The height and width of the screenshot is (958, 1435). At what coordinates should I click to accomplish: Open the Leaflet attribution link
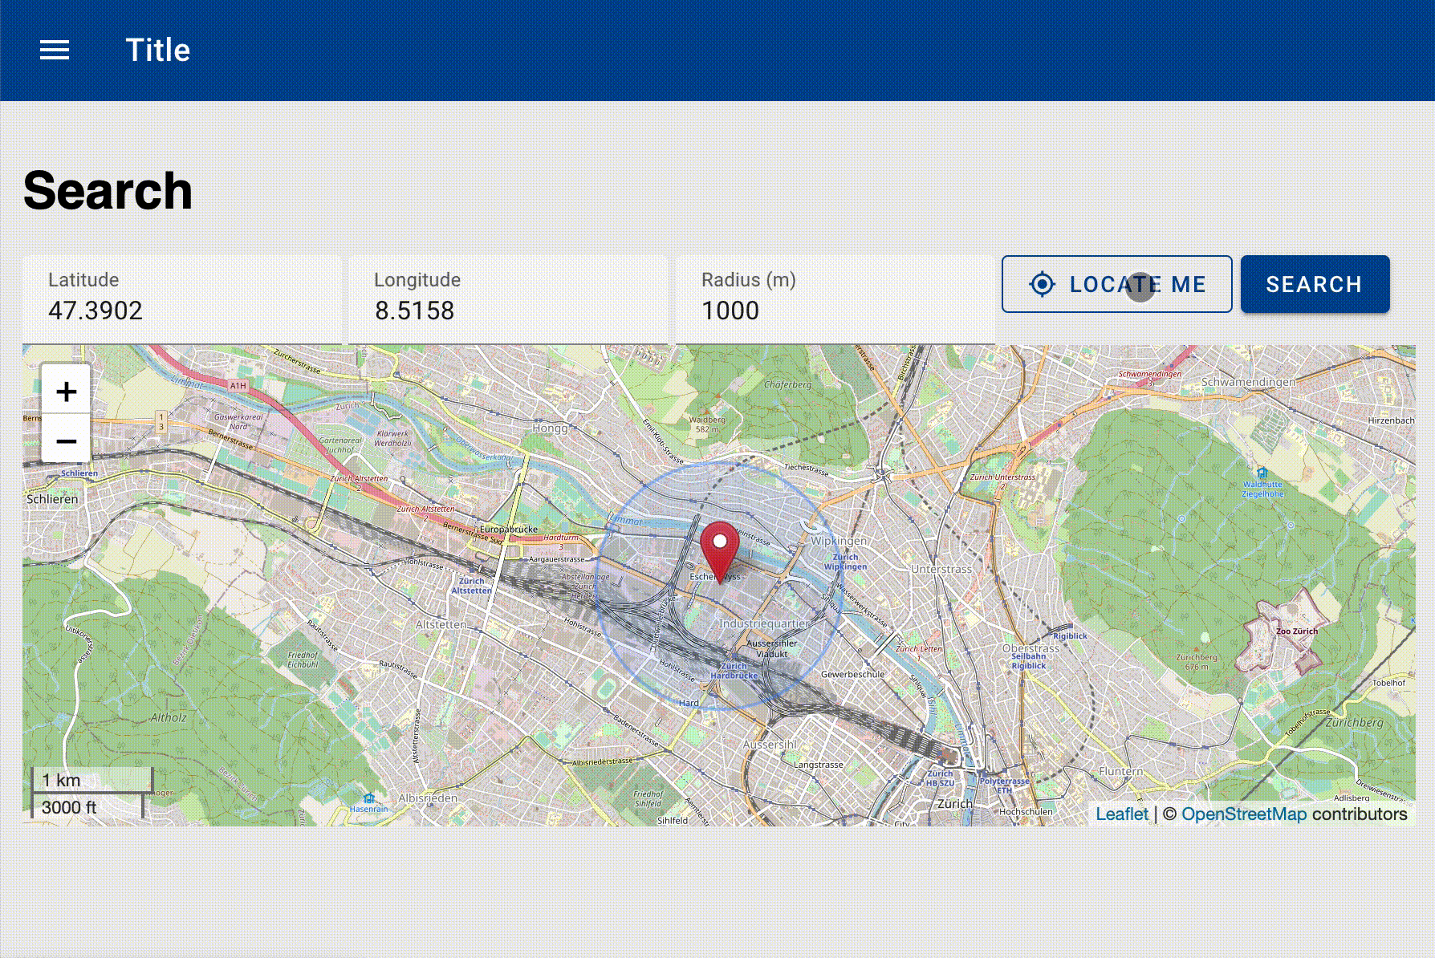[1122, 814]
